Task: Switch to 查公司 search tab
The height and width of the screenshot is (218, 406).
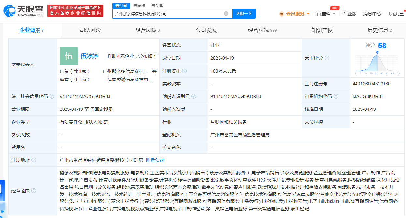Action: (122, 6)
